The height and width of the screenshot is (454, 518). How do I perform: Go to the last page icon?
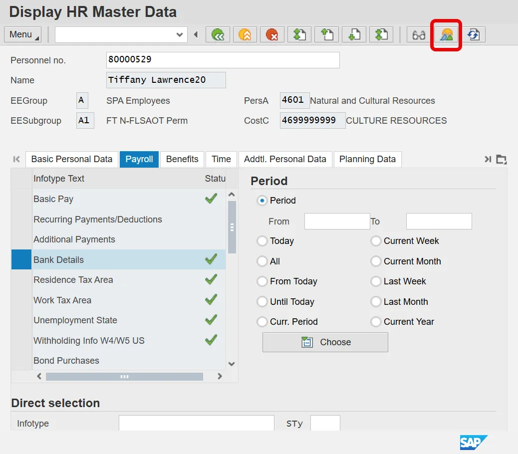pyautogui.click(x=380, y=34)
